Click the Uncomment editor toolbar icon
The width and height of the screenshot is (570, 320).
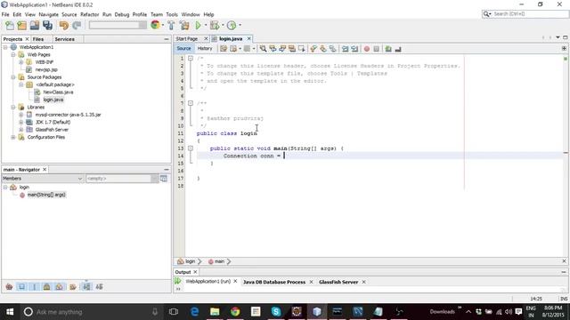(398, 49)
